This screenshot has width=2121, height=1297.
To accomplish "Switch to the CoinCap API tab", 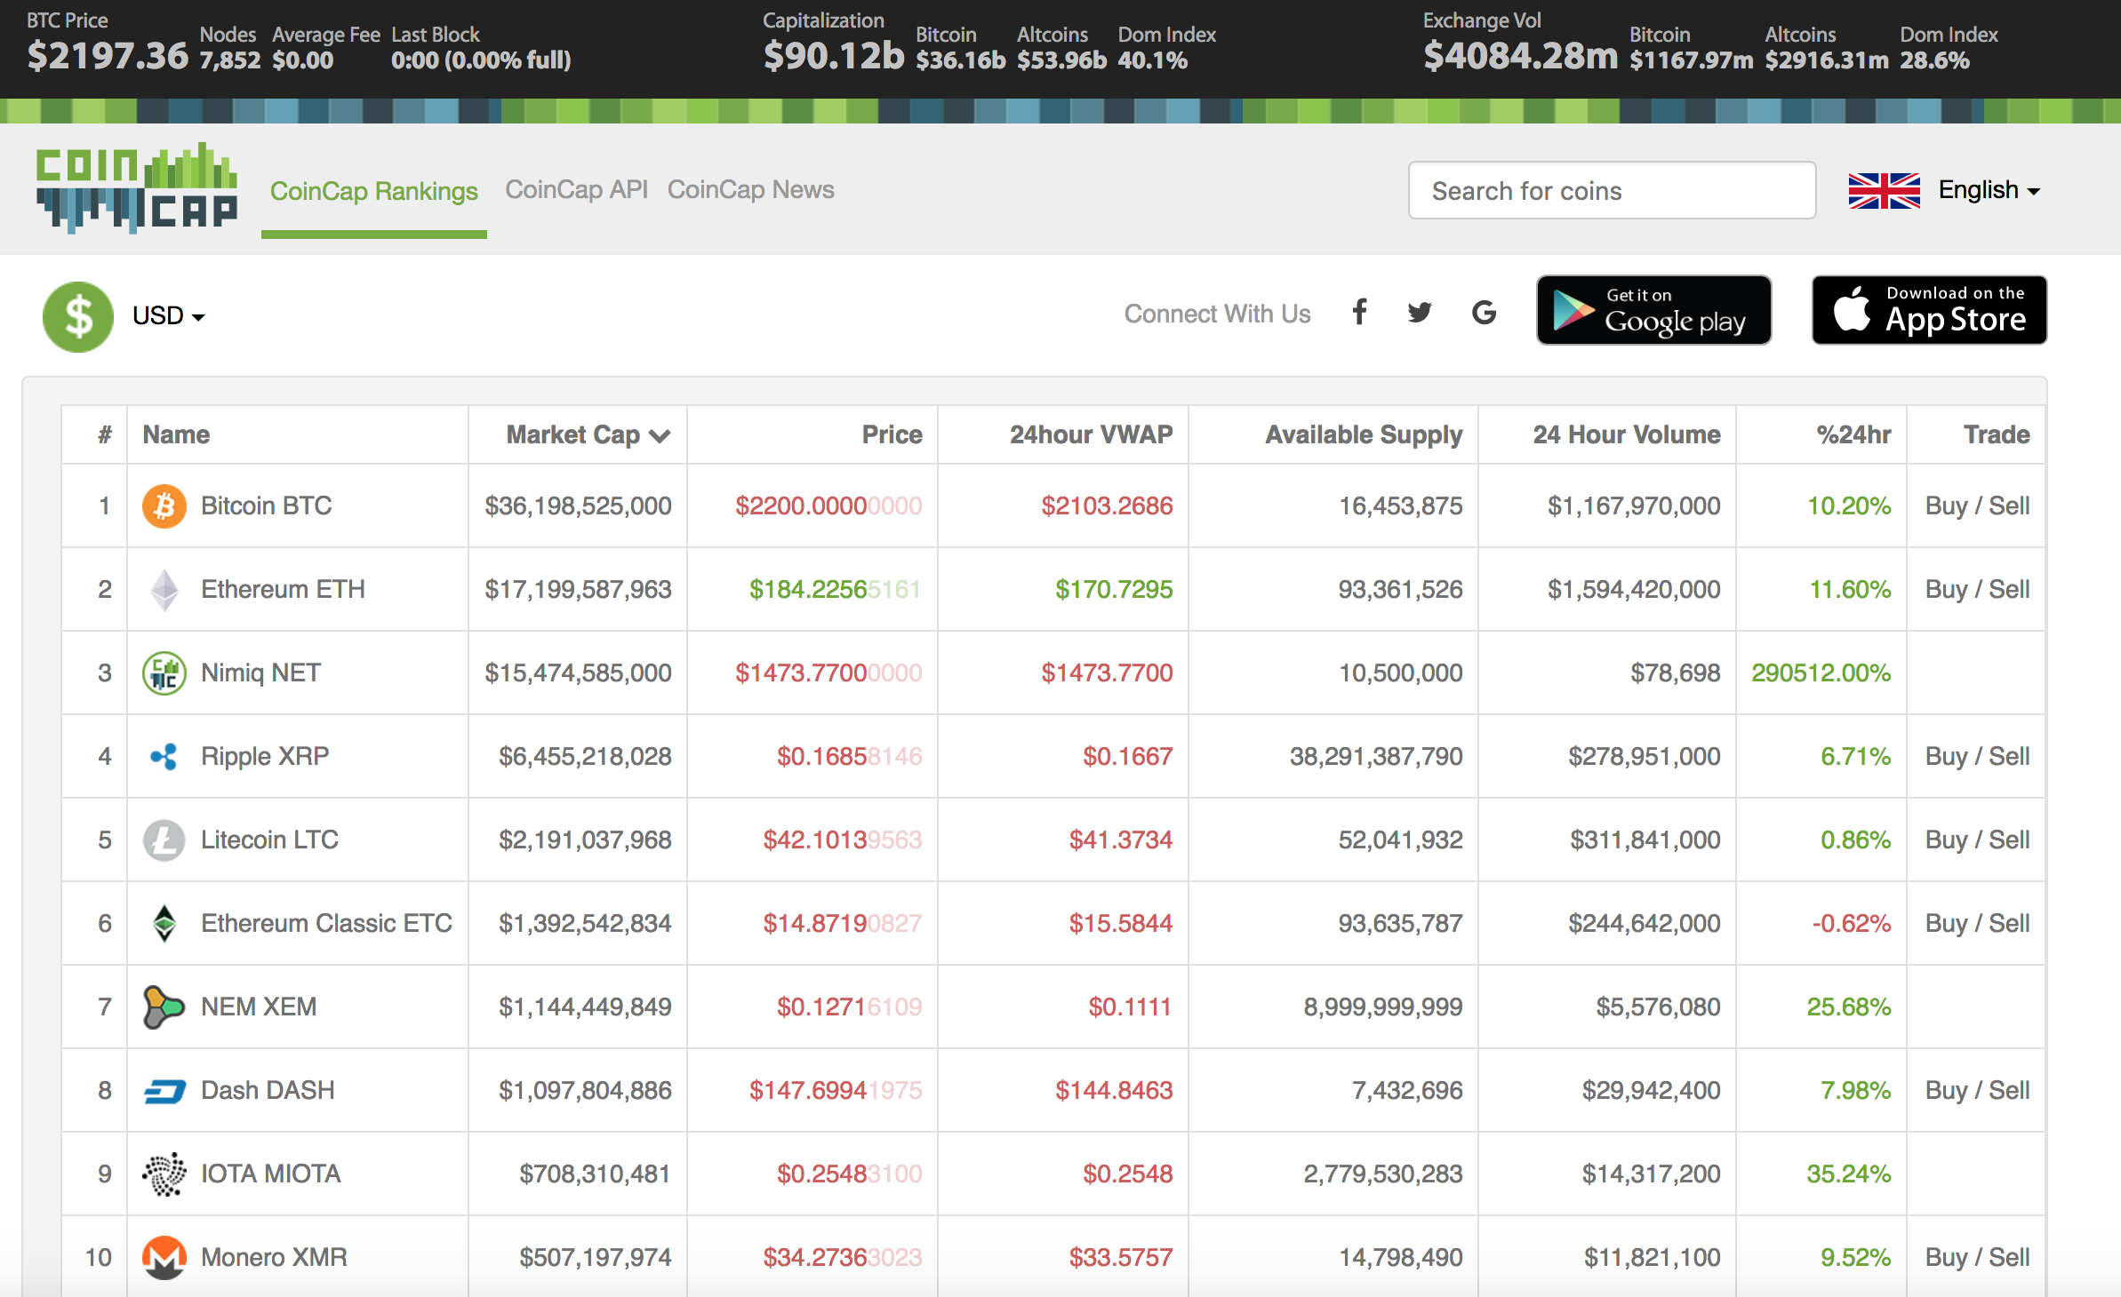I will click(x=576, y=190).
